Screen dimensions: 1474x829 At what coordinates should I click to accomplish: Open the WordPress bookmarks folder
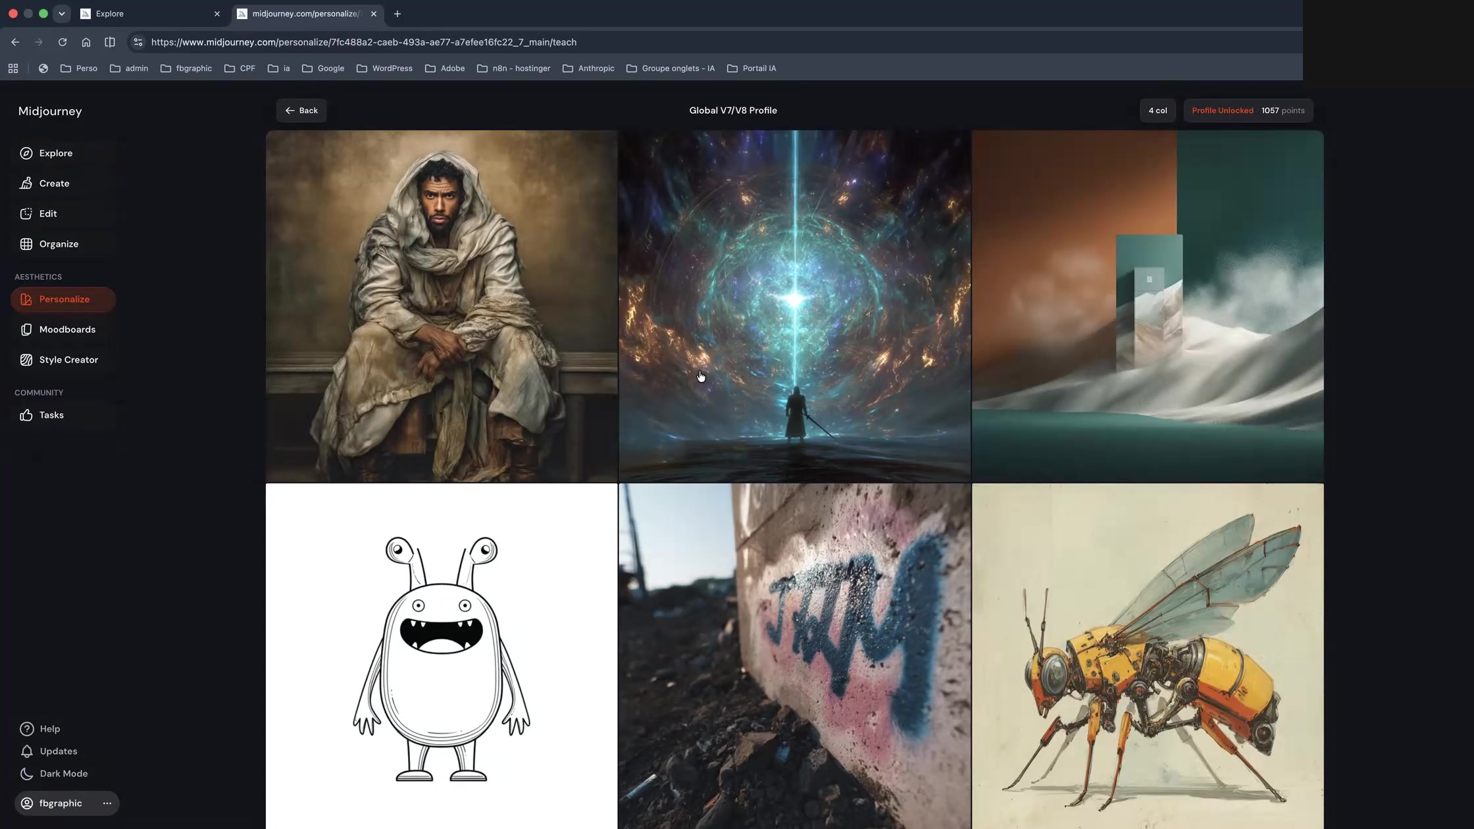(x=385, y=68)
